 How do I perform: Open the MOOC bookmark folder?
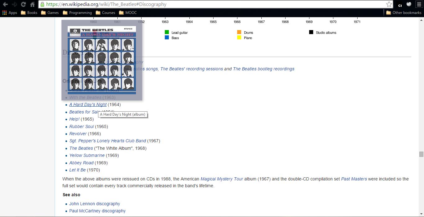tap(128, 13)
